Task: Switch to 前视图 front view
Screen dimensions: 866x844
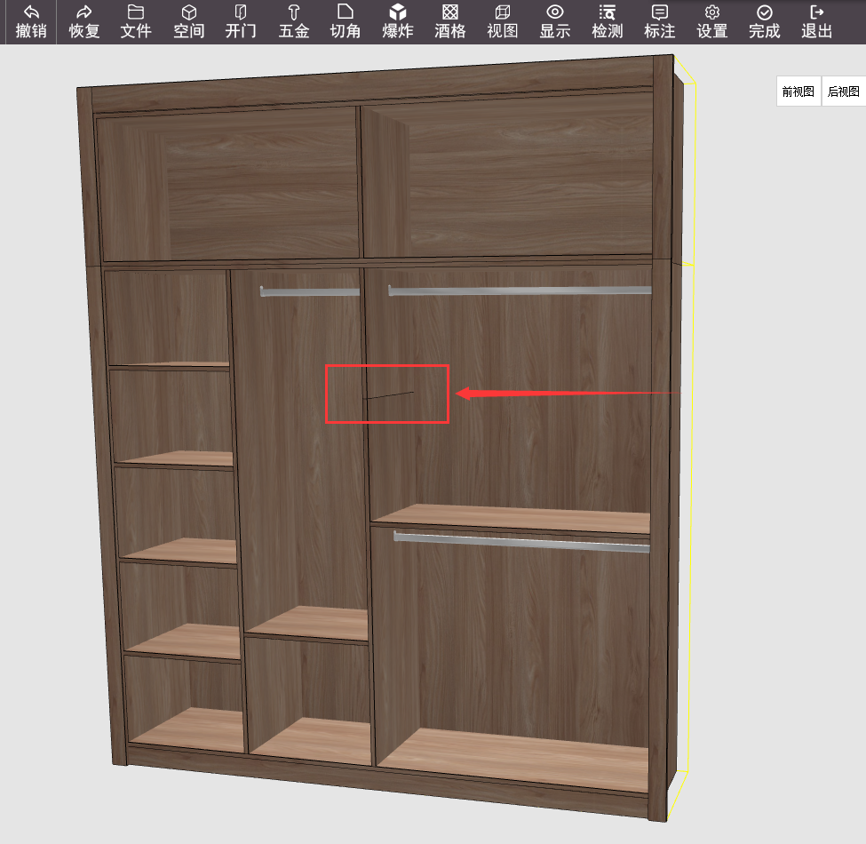Action: [798, 92]
